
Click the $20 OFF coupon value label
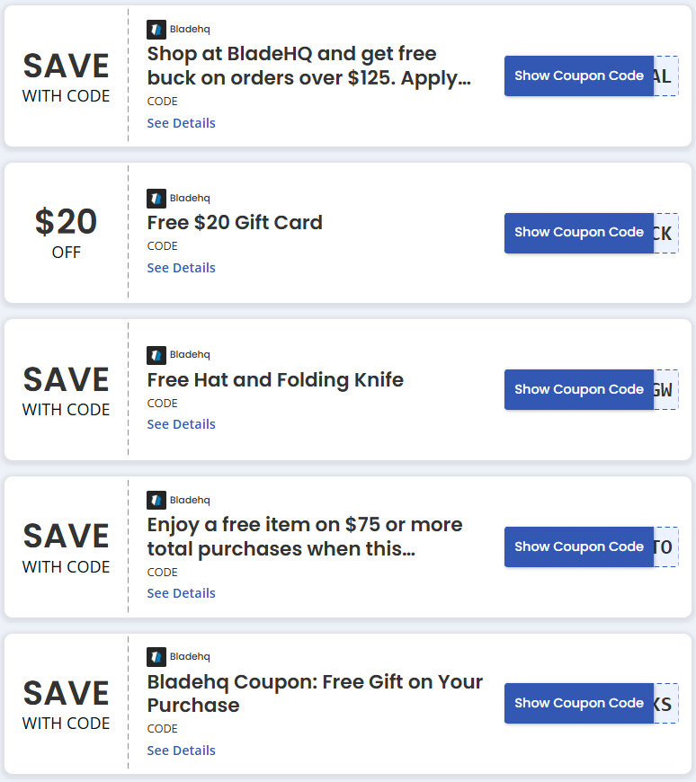click(66, 232)
